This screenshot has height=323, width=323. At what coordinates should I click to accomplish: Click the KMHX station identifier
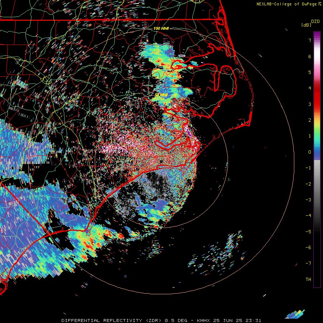tap(204, 320)
